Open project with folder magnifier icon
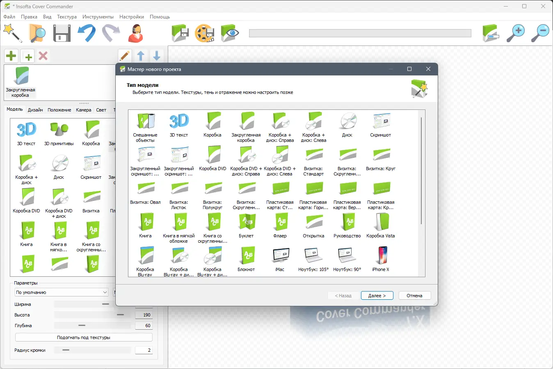 (x=37, y=33)
